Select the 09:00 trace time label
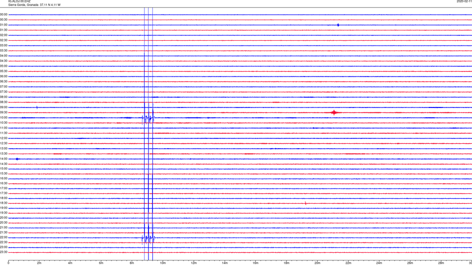This screenshot has width=472, height=265. click(3, 107)
